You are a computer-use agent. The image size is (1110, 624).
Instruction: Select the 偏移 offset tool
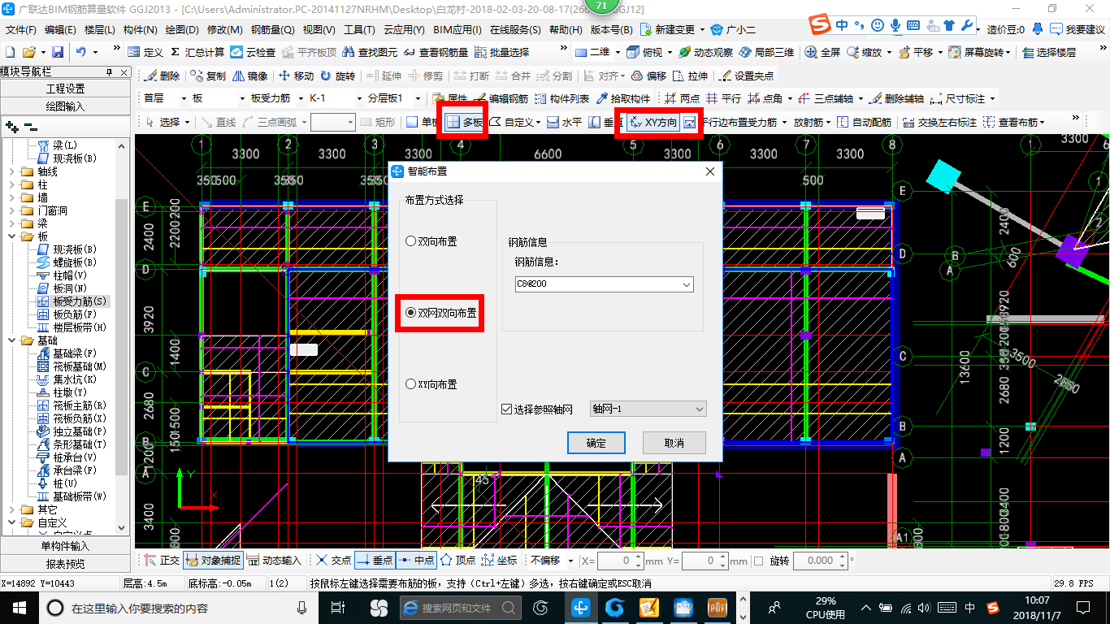pos(648,76)
